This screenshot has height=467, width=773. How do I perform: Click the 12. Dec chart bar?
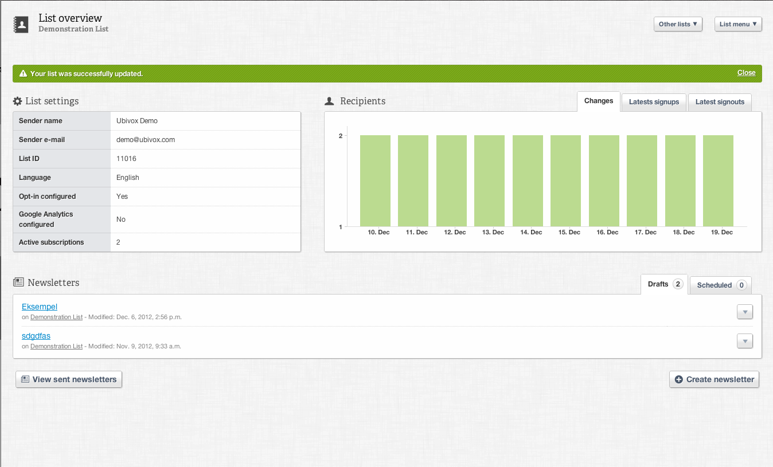(451, 181)
